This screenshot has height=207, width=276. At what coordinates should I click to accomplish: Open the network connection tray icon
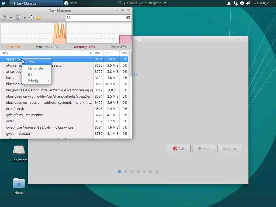point(236,3)
